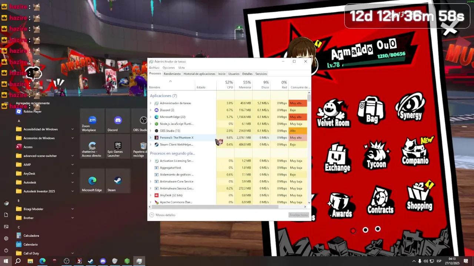This screenshot has width=474, height=266.
Task: Open the Vista menu in Task Manager
Action: pos(181,68)
